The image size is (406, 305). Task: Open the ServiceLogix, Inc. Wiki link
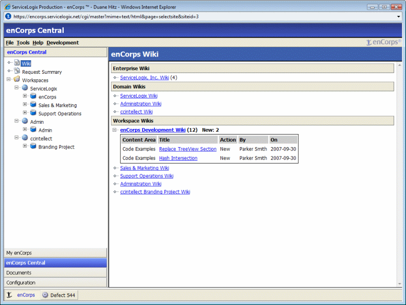click(144, 78)
